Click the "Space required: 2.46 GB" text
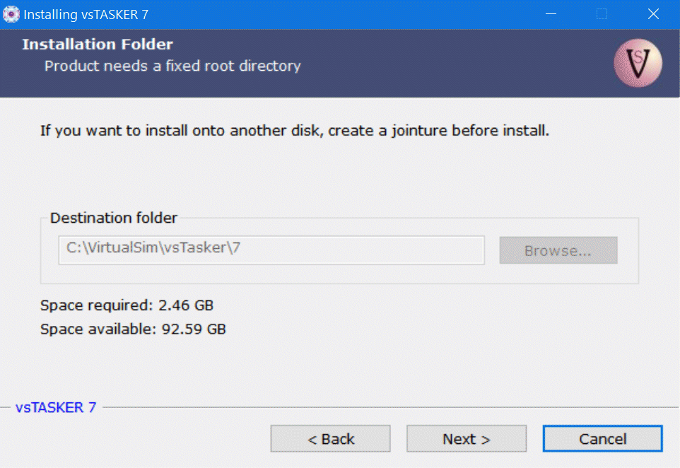Viewport: 680px width, 468px height. coord(127,305)
